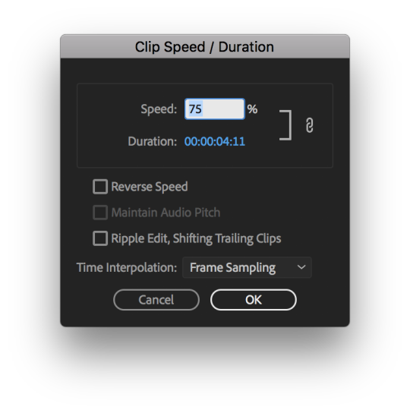Click the Duration label text
Screen dimensions: 410x413
click(153, 141)
